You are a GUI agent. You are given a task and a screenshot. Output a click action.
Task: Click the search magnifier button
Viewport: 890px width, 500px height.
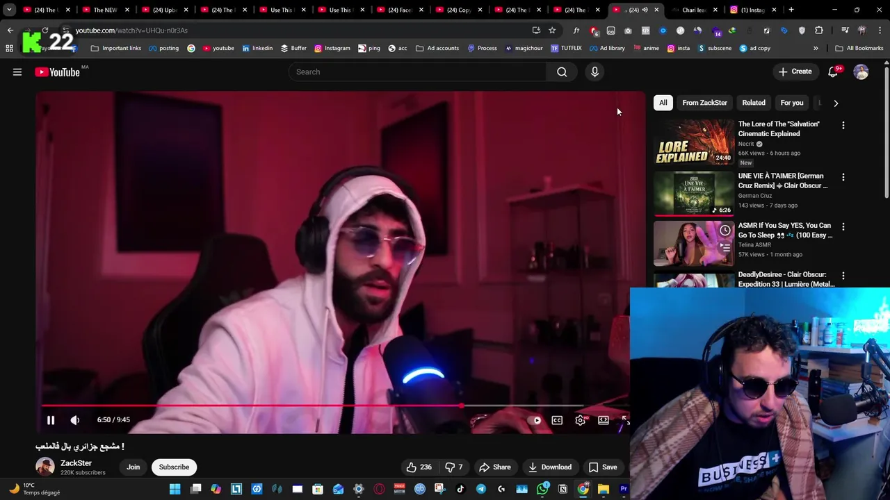[562, 72]
